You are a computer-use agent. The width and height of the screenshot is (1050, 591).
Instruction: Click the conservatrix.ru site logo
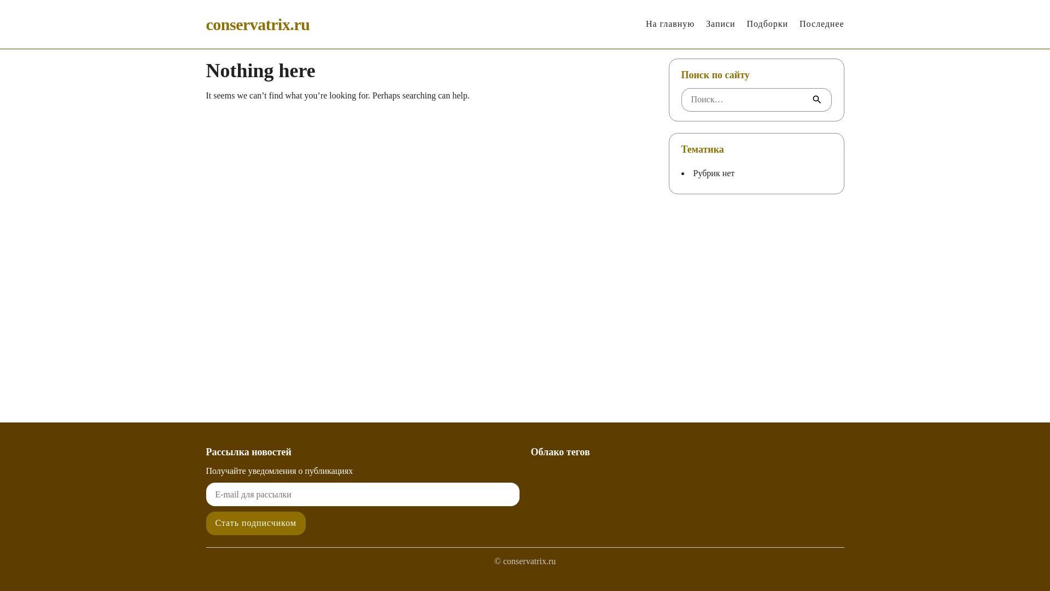click(x=258, y=25)
